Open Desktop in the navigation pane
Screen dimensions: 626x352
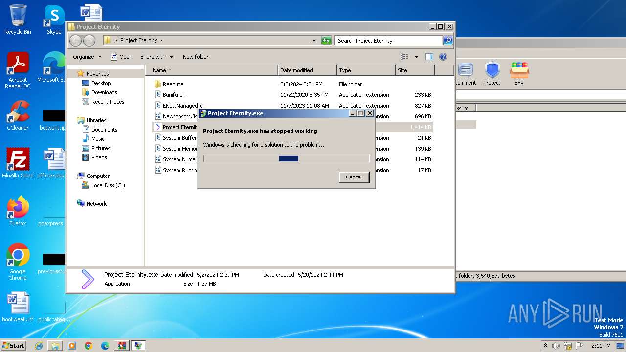coord(101,83)
